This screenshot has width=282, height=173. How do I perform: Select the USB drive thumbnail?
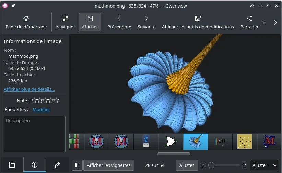[x=146, y=142]
